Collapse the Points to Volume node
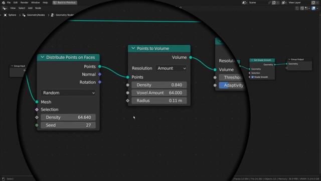Viewport: 321px width, 181px height. pyautogui.click(x=133, y=48)
